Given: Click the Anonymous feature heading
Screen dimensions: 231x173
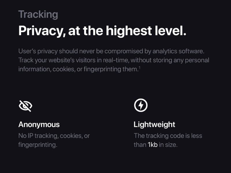Looking at the screenshot, I should click(x=39, y=125).
